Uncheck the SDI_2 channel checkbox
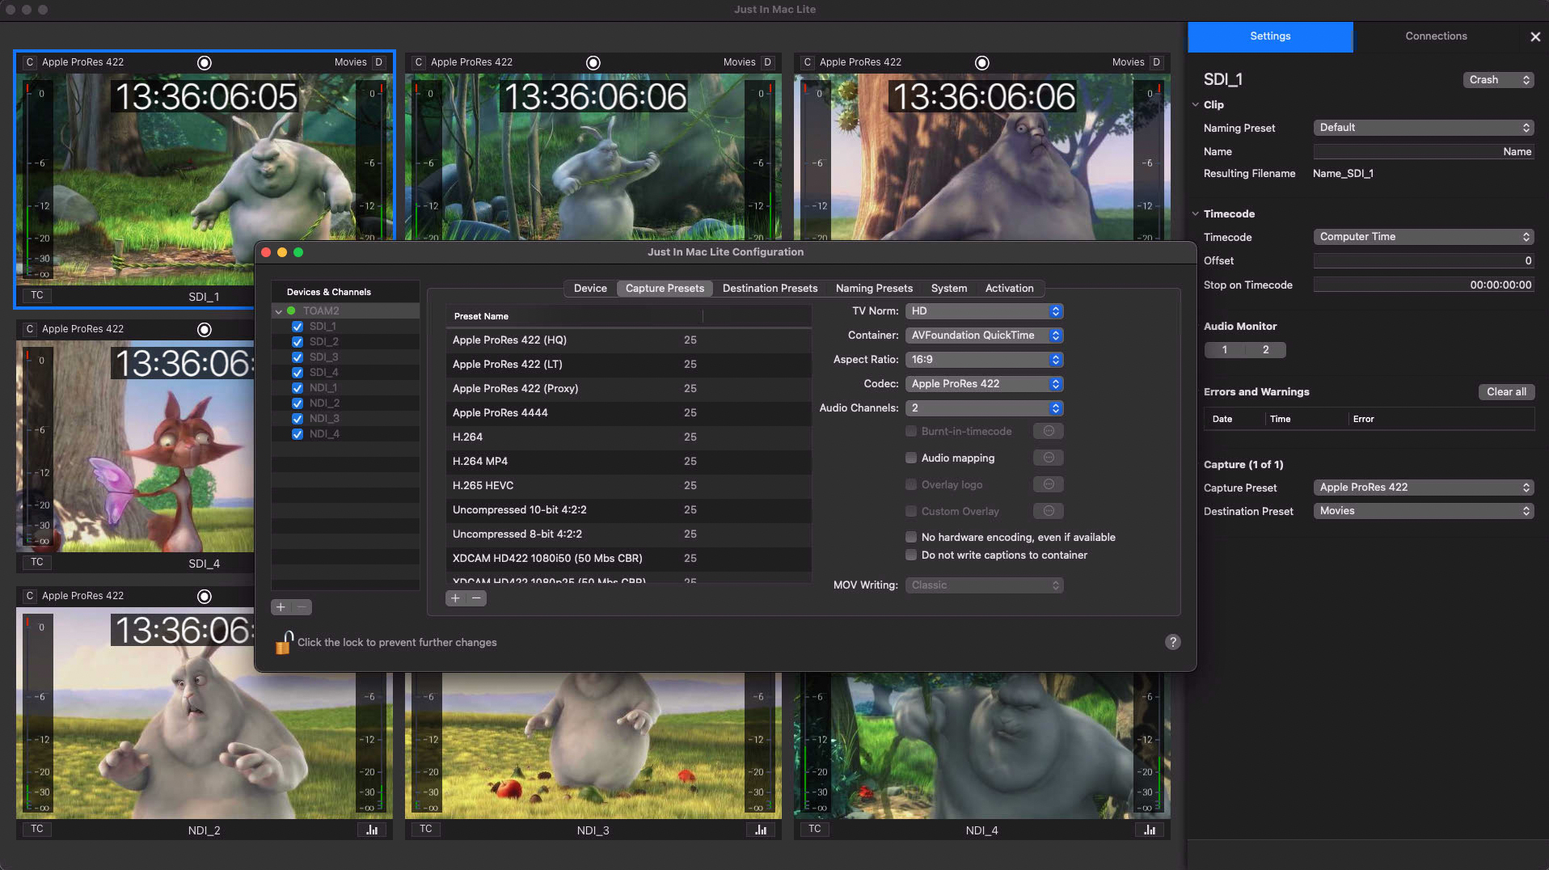This screenshot has width=1549, height=870. click(x=298, y=342)
